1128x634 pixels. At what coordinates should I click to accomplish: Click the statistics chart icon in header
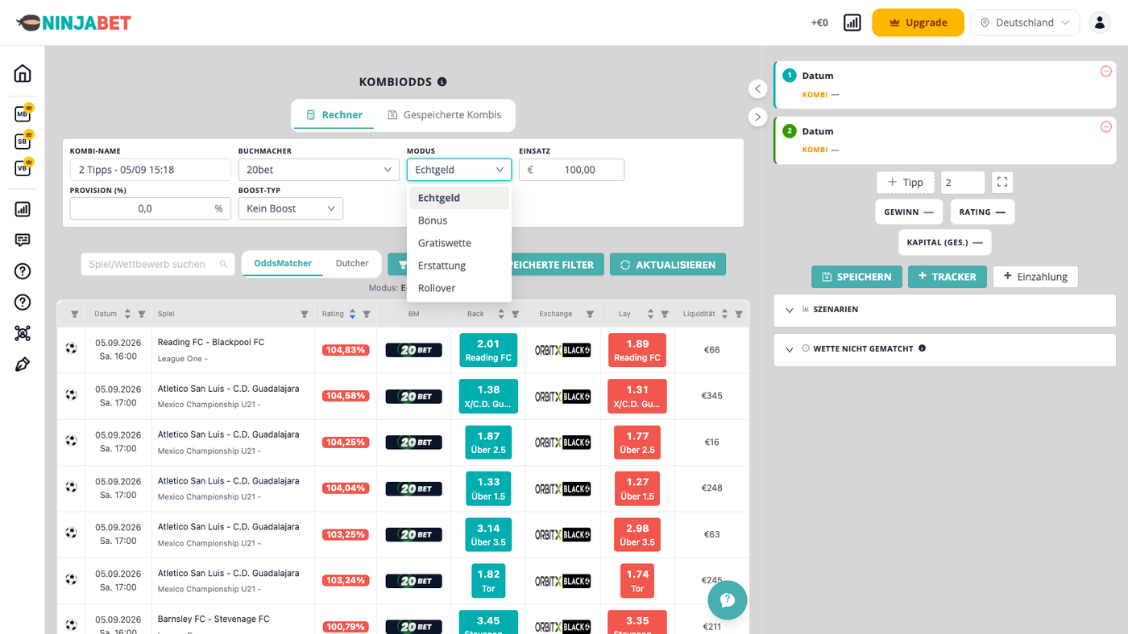click(852, 23)
